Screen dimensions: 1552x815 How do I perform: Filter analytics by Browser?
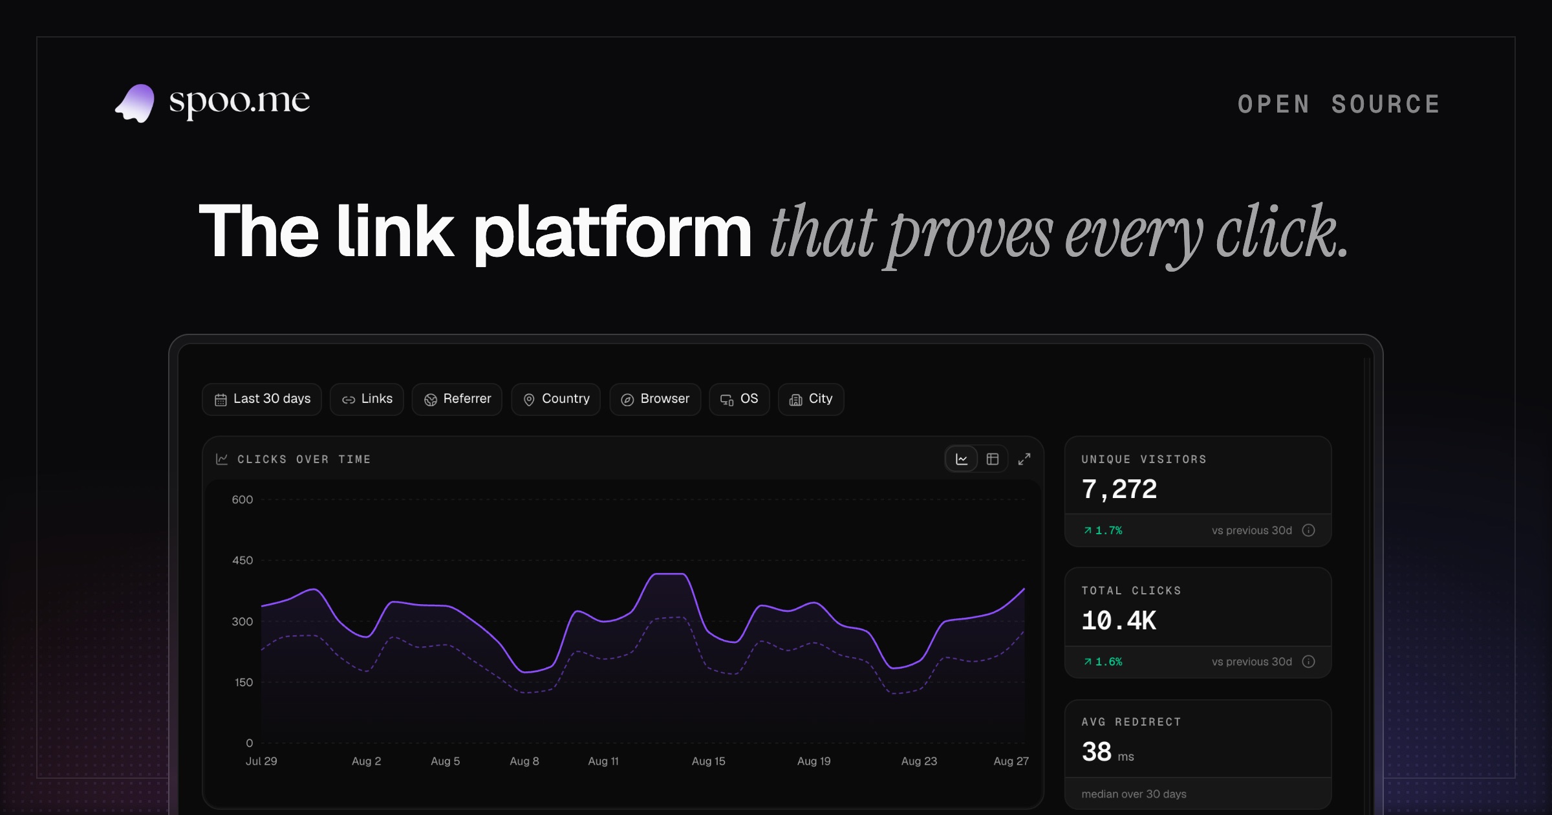click(655, 399)
